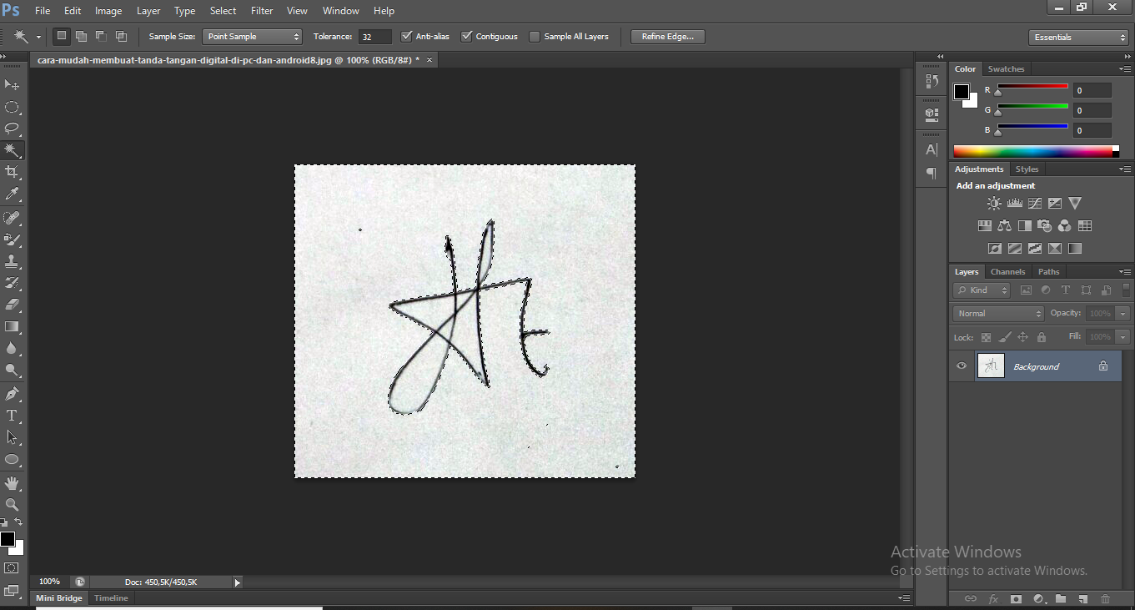This screenshot has height=610, width=1135.
Task: Open the File menu
Action: pyautogui.click(x=43, y=11)
